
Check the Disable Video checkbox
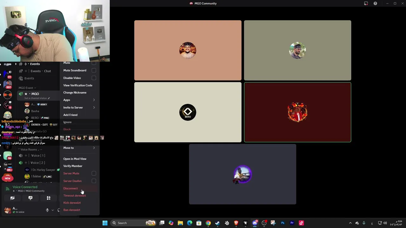(x=94, y=78)
